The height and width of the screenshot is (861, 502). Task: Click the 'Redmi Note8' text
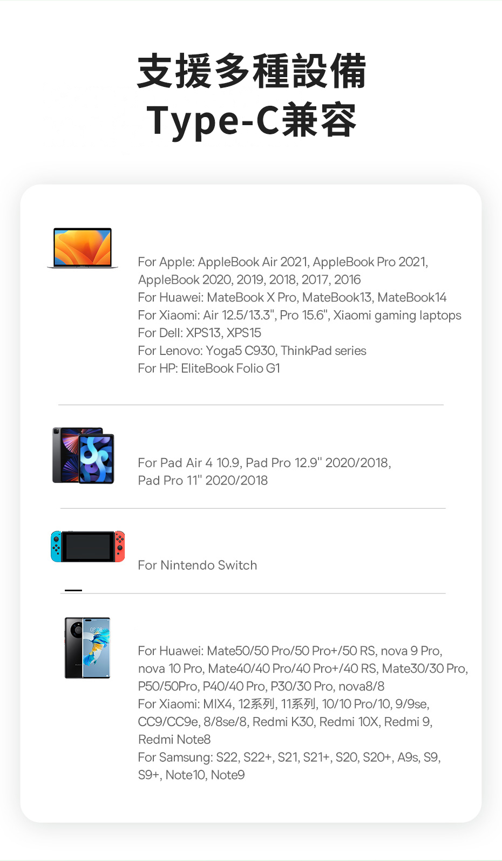click(x=174, y=740)
